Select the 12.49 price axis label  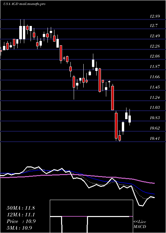pos(155,36)
